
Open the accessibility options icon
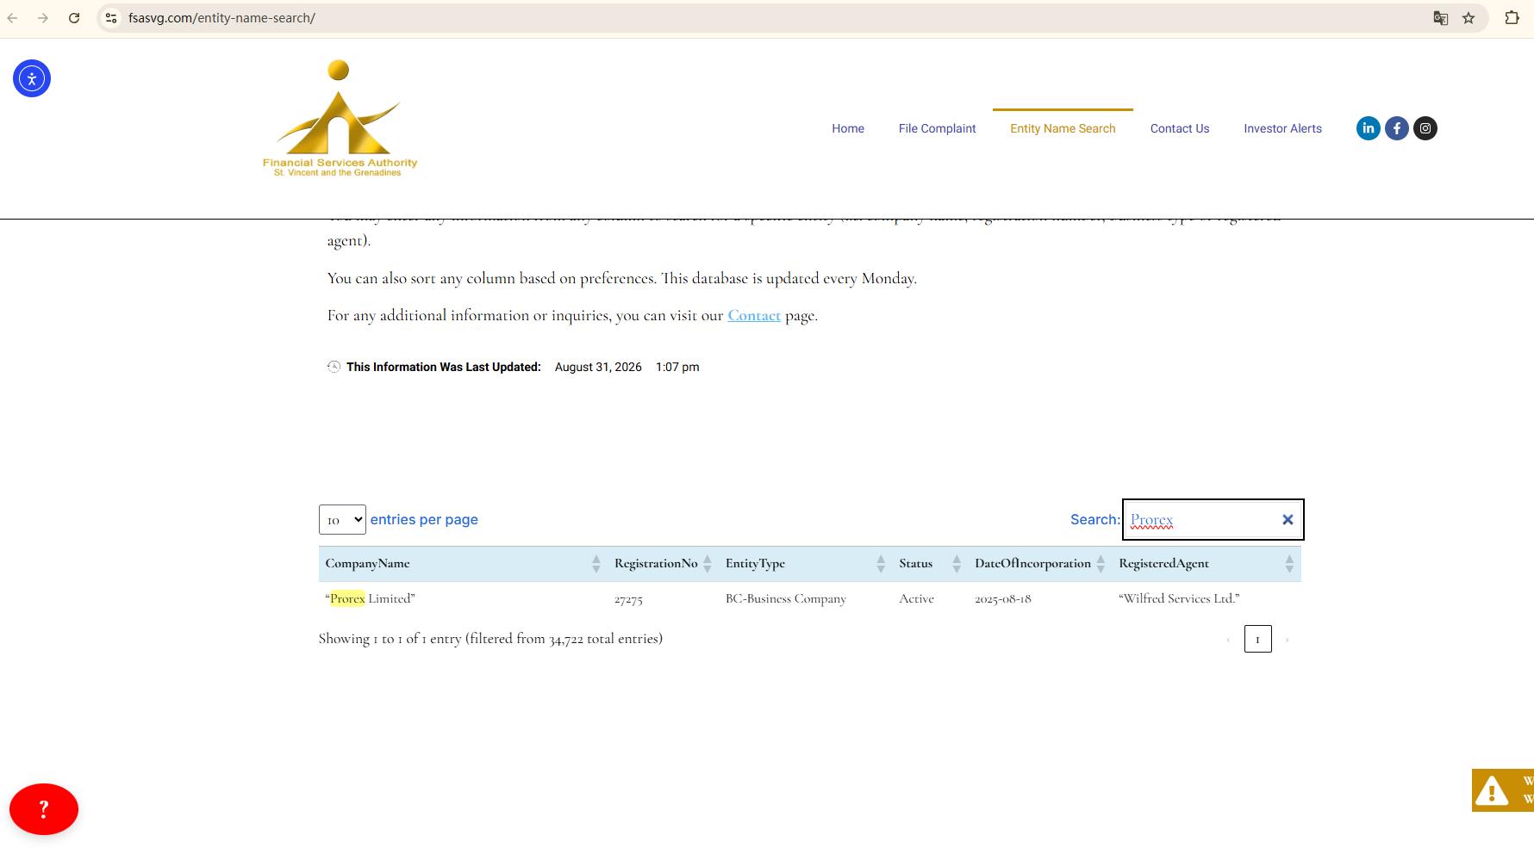(32, 78)
